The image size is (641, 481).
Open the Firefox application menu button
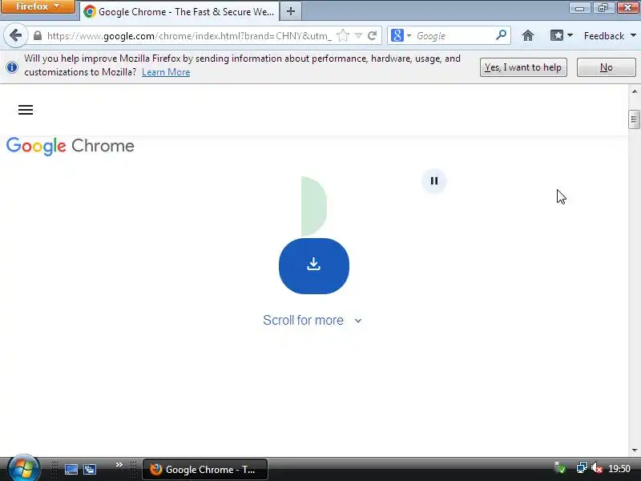[x=38, y=6]
